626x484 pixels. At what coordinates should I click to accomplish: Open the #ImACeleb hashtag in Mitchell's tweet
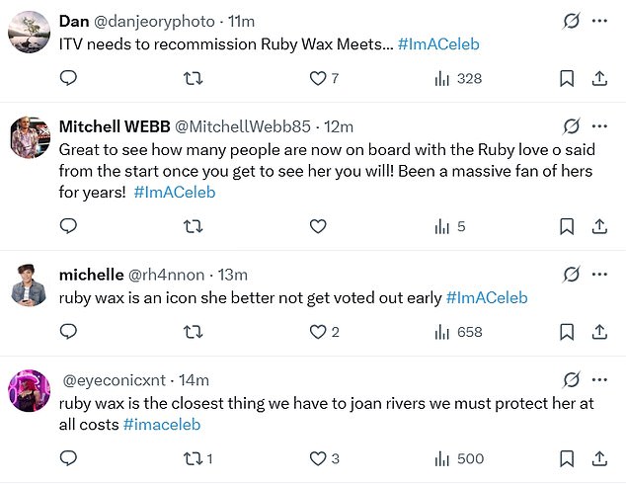coord(174,193)
